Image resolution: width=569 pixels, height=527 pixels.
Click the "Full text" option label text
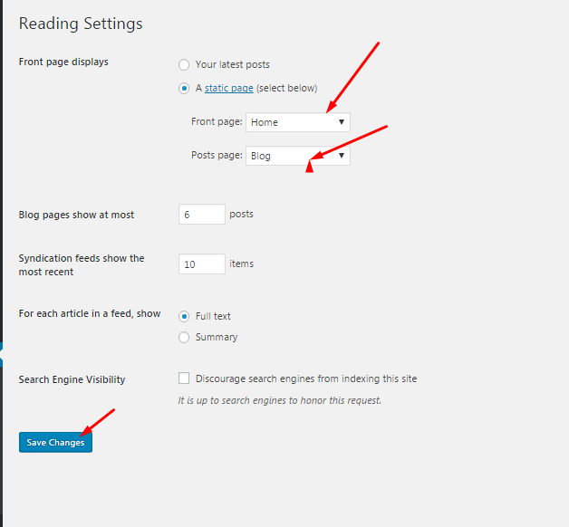pyautogui.click(x=213, y=316)
